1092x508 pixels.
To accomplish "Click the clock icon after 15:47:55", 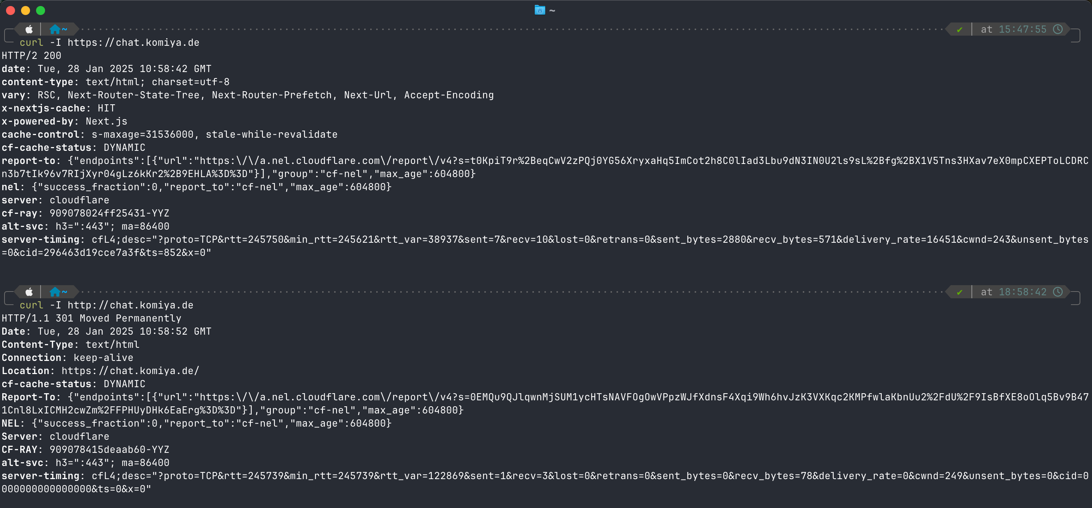I will pyautogui.click(x=1058, y=29).
